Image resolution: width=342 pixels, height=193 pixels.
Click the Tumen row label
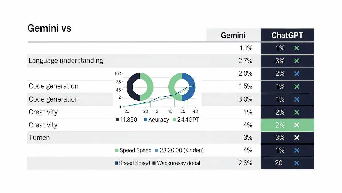[39, 138]
